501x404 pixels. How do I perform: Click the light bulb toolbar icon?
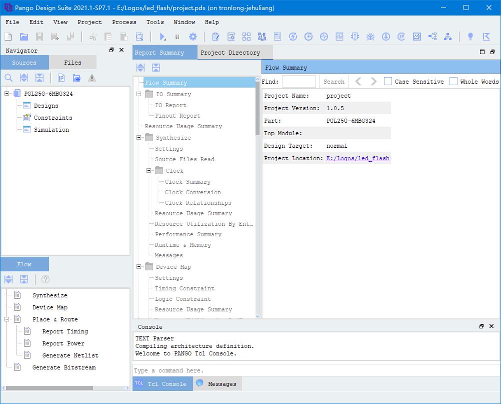point(470,37)
